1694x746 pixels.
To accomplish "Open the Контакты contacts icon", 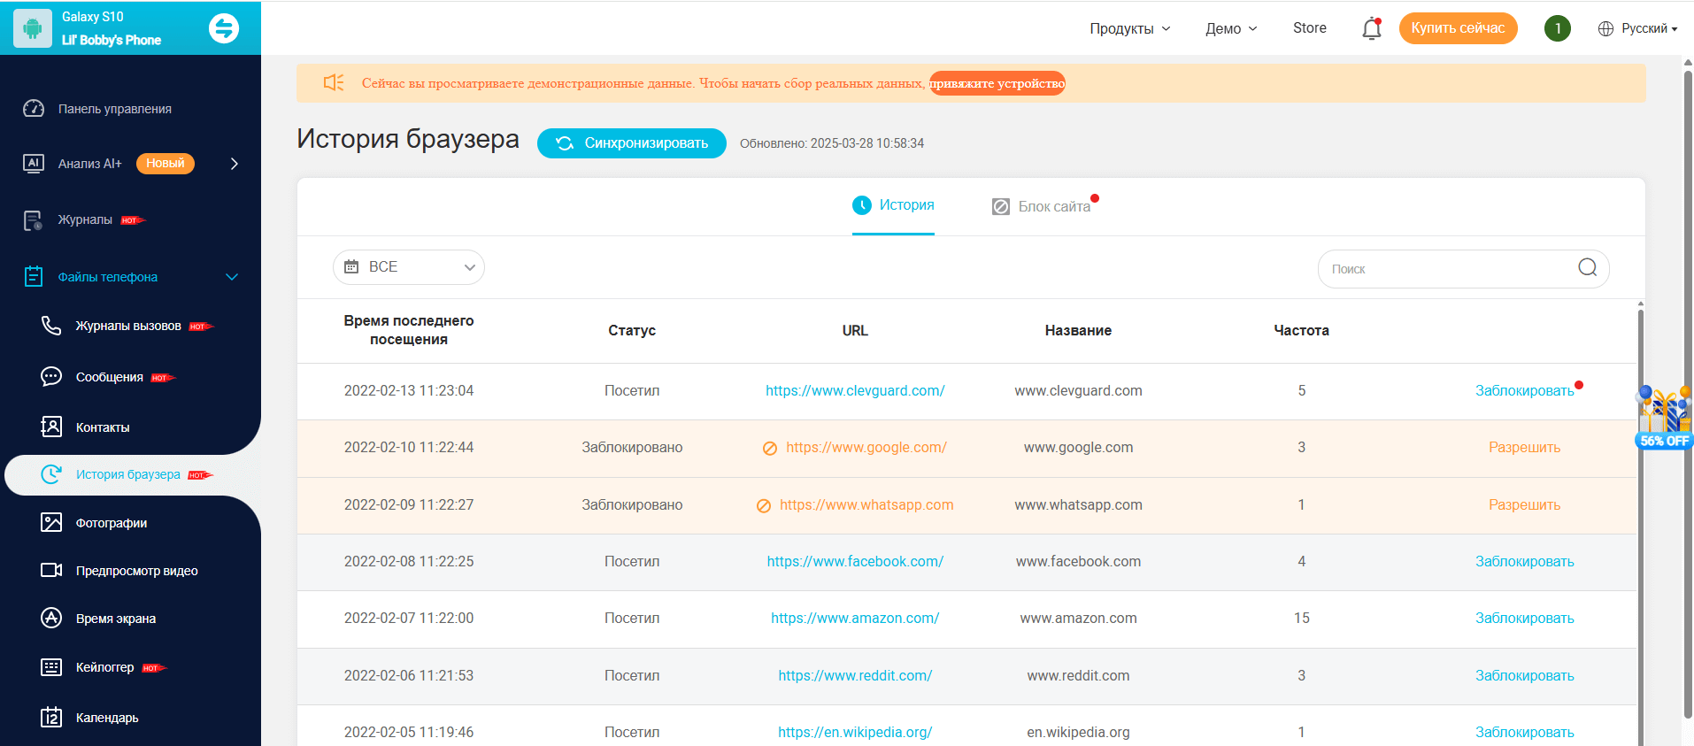I will tap(51, 427).
